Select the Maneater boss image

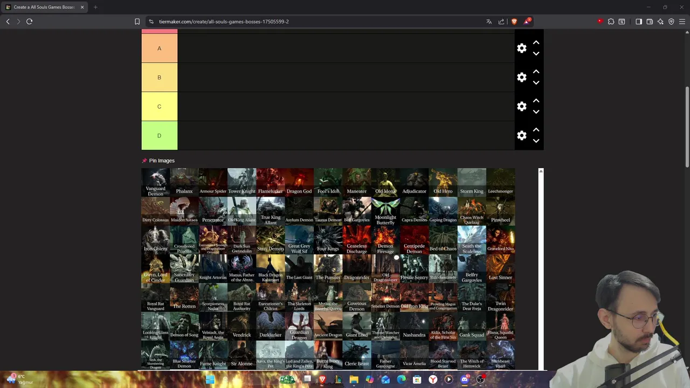click(x=356, y=182)
